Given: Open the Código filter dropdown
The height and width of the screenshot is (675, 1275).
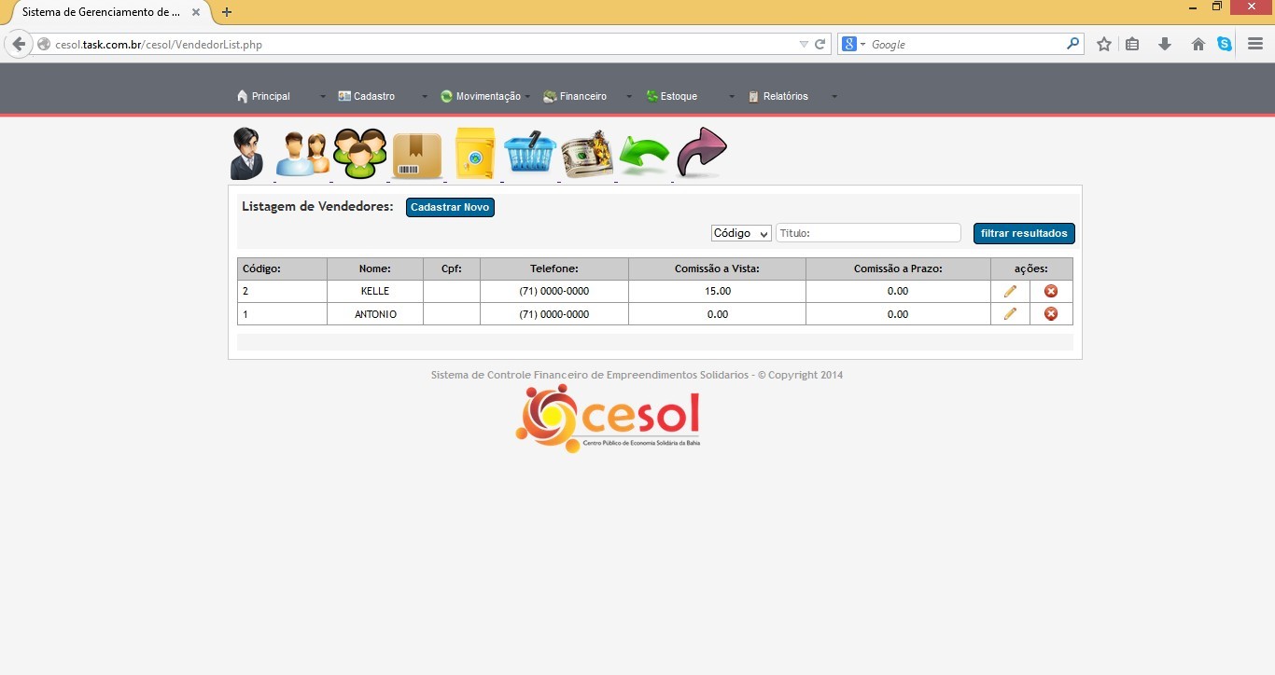Looking at the screenshot, I should (740, 233).
